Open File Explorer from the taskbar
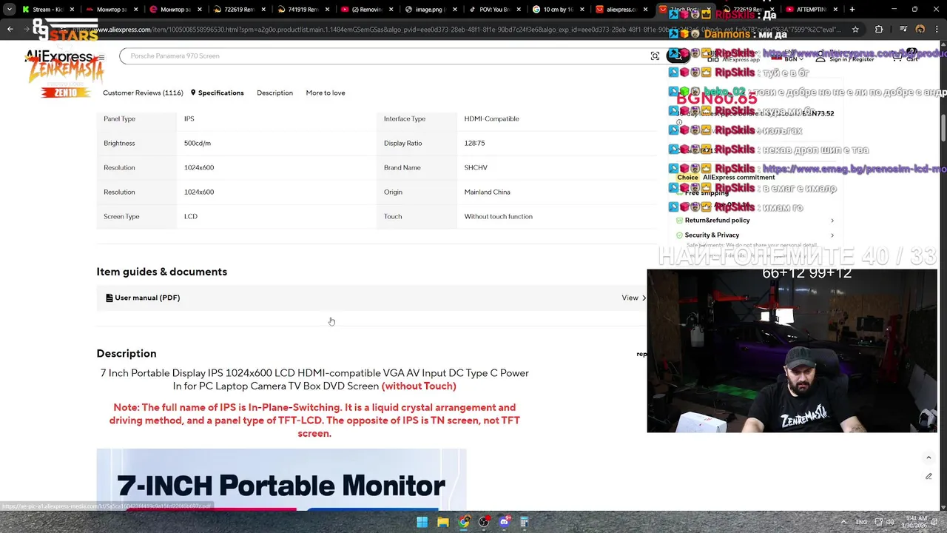Image resolution: width=947 pixels, height=533 pixels. 442,522
